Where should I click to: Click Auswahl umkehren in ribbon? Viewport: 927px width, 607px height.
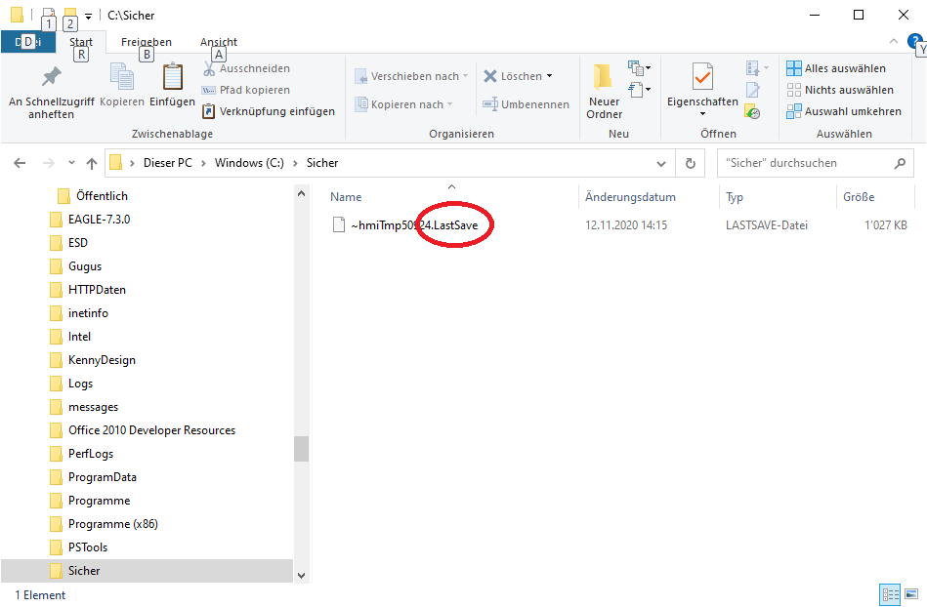pyautogui.click(x=843, y=111)
